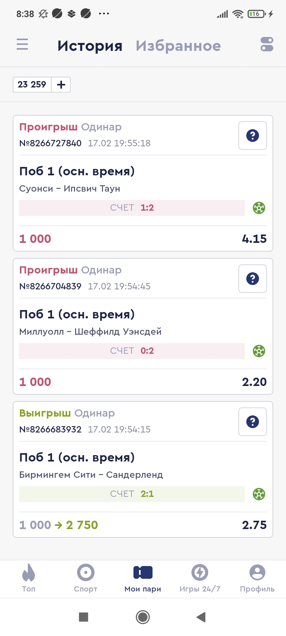
Task: Expand the 1:2 score bar
Action: point(132,208)
